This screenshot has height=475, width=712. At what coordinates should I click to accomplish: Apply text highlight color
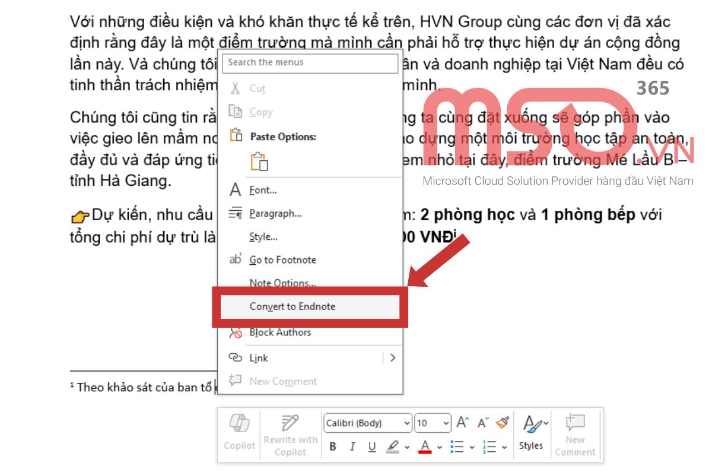click(x=393, y=446)
